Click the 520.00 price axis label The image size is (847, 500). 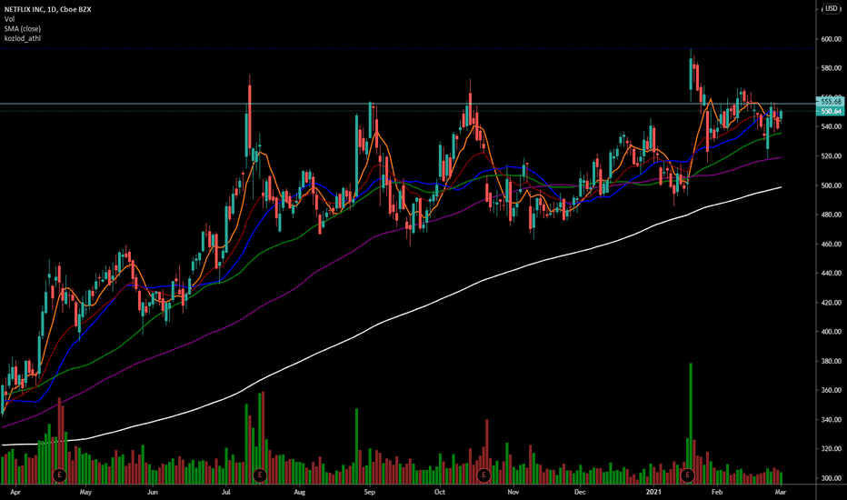[x=831, y=156]
